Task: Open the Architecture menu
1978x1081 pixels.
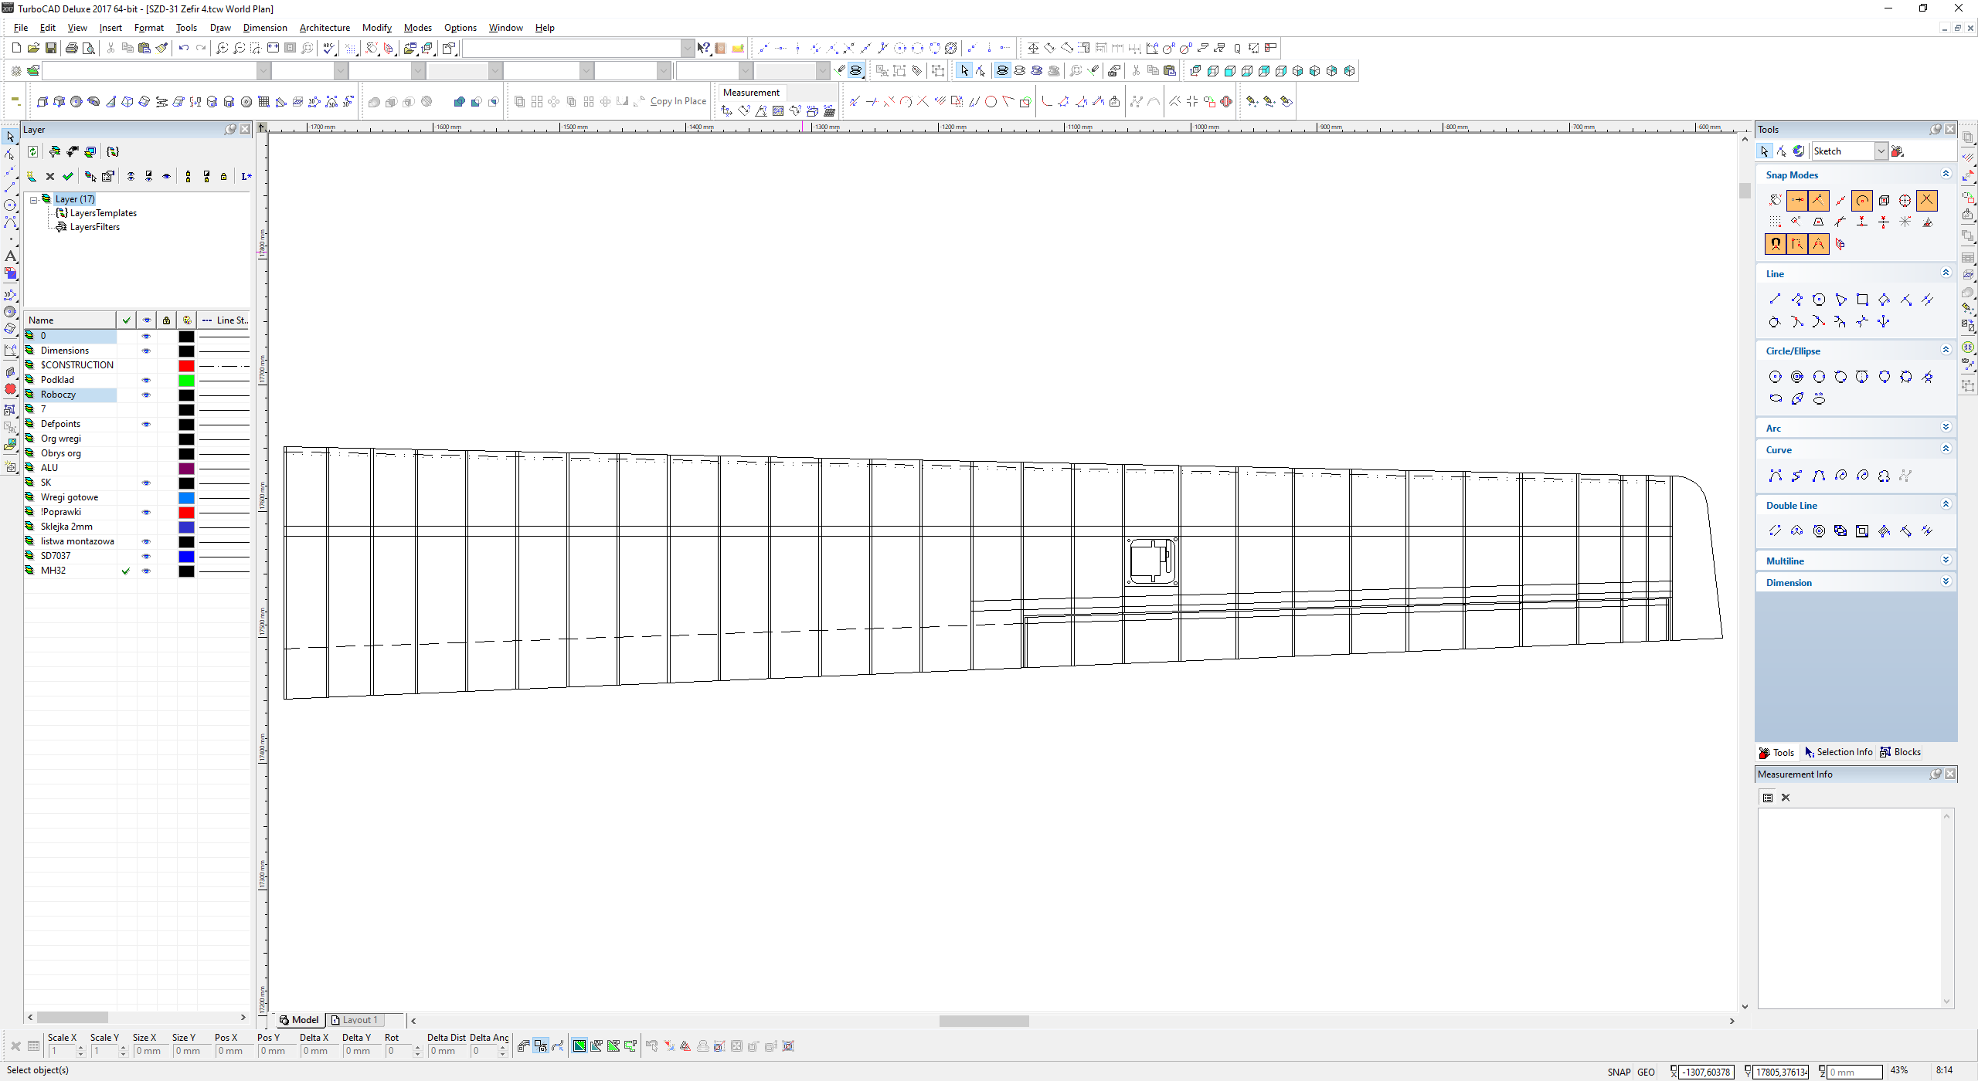Action: click(325, 28)
